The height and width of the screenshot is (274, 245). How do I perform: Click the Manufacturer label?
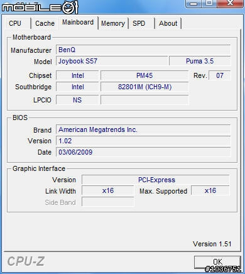coord(31,50)
